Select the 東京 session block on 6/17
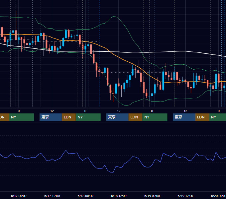Screen dimensions: 226x199 click(x=51, y=117)
